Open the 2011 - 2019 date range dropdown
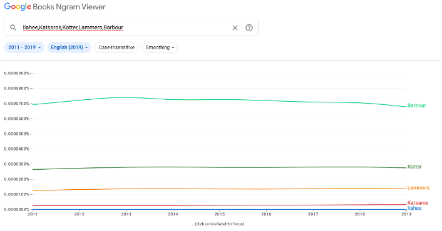Screen dimensions: 442x231 (24, 47)
